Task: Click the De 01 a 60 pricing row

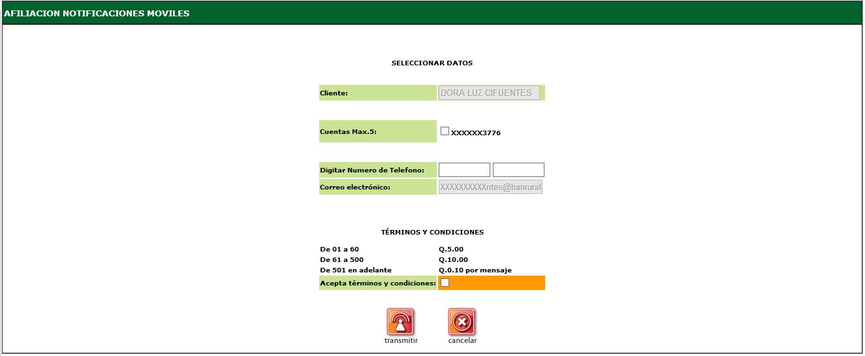Action: (x=339, y=249)
